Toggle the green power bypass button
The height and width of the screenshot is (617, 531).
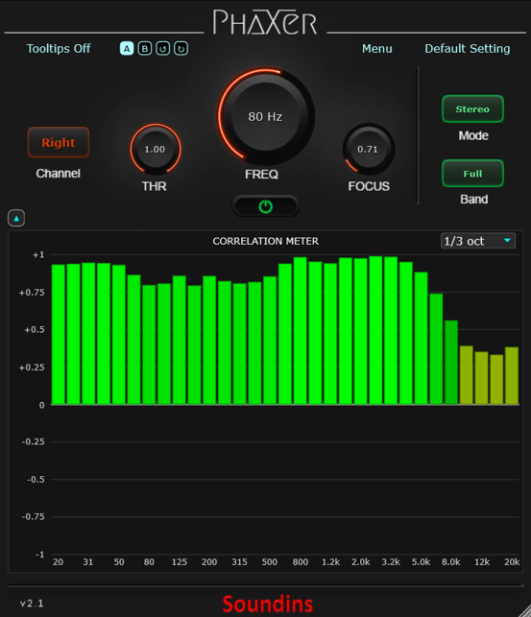265,206
